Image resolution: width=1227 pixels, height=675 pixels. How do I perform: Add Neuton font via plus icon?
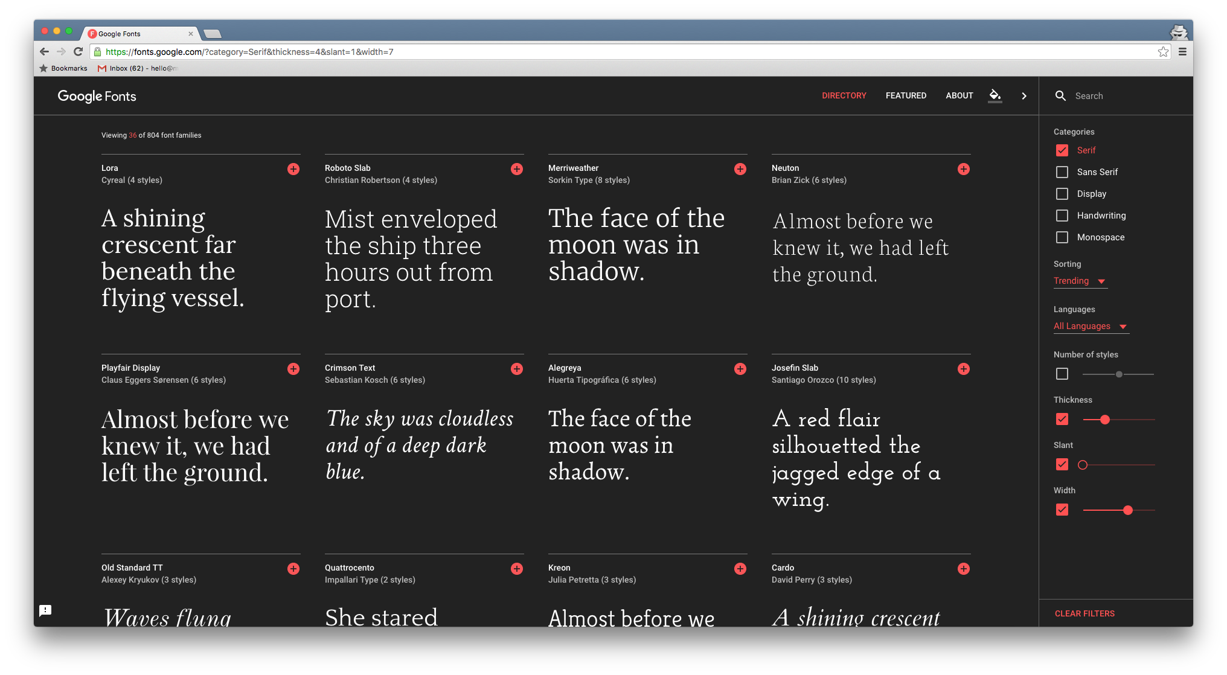pyautogui.click(x=964, y=169)
